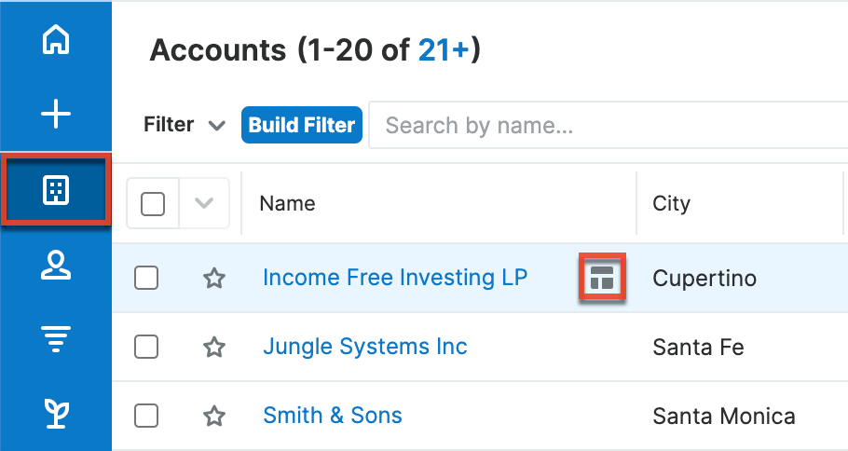The image size is (848, 451).
Task: Open the Leads sprout icon
Action: click(56, 412)
